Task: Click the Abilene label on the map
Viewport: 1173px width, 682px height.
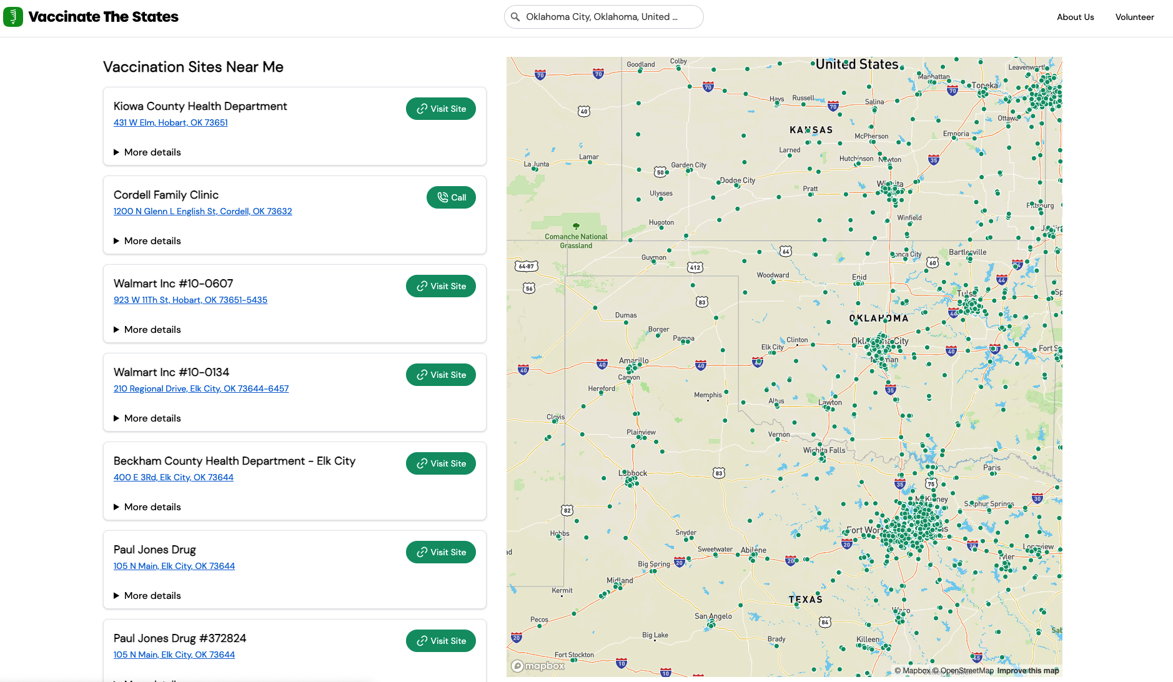Action: 753,550
